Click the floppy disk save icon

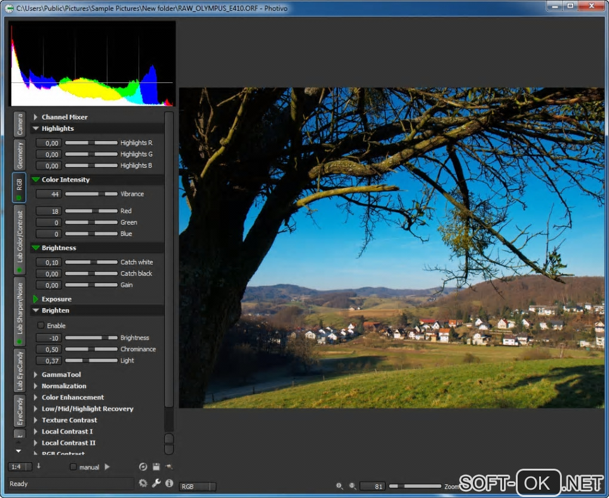click(156, 467)
